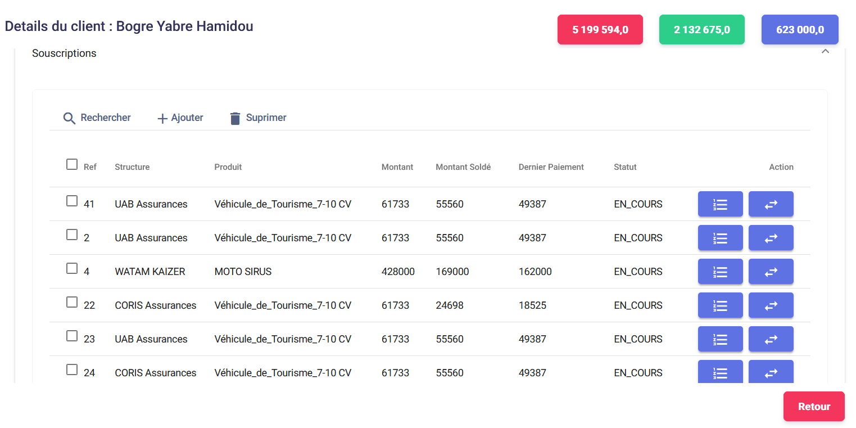
Task: Click the Montant Soldé column header
Action: point(463,167)
